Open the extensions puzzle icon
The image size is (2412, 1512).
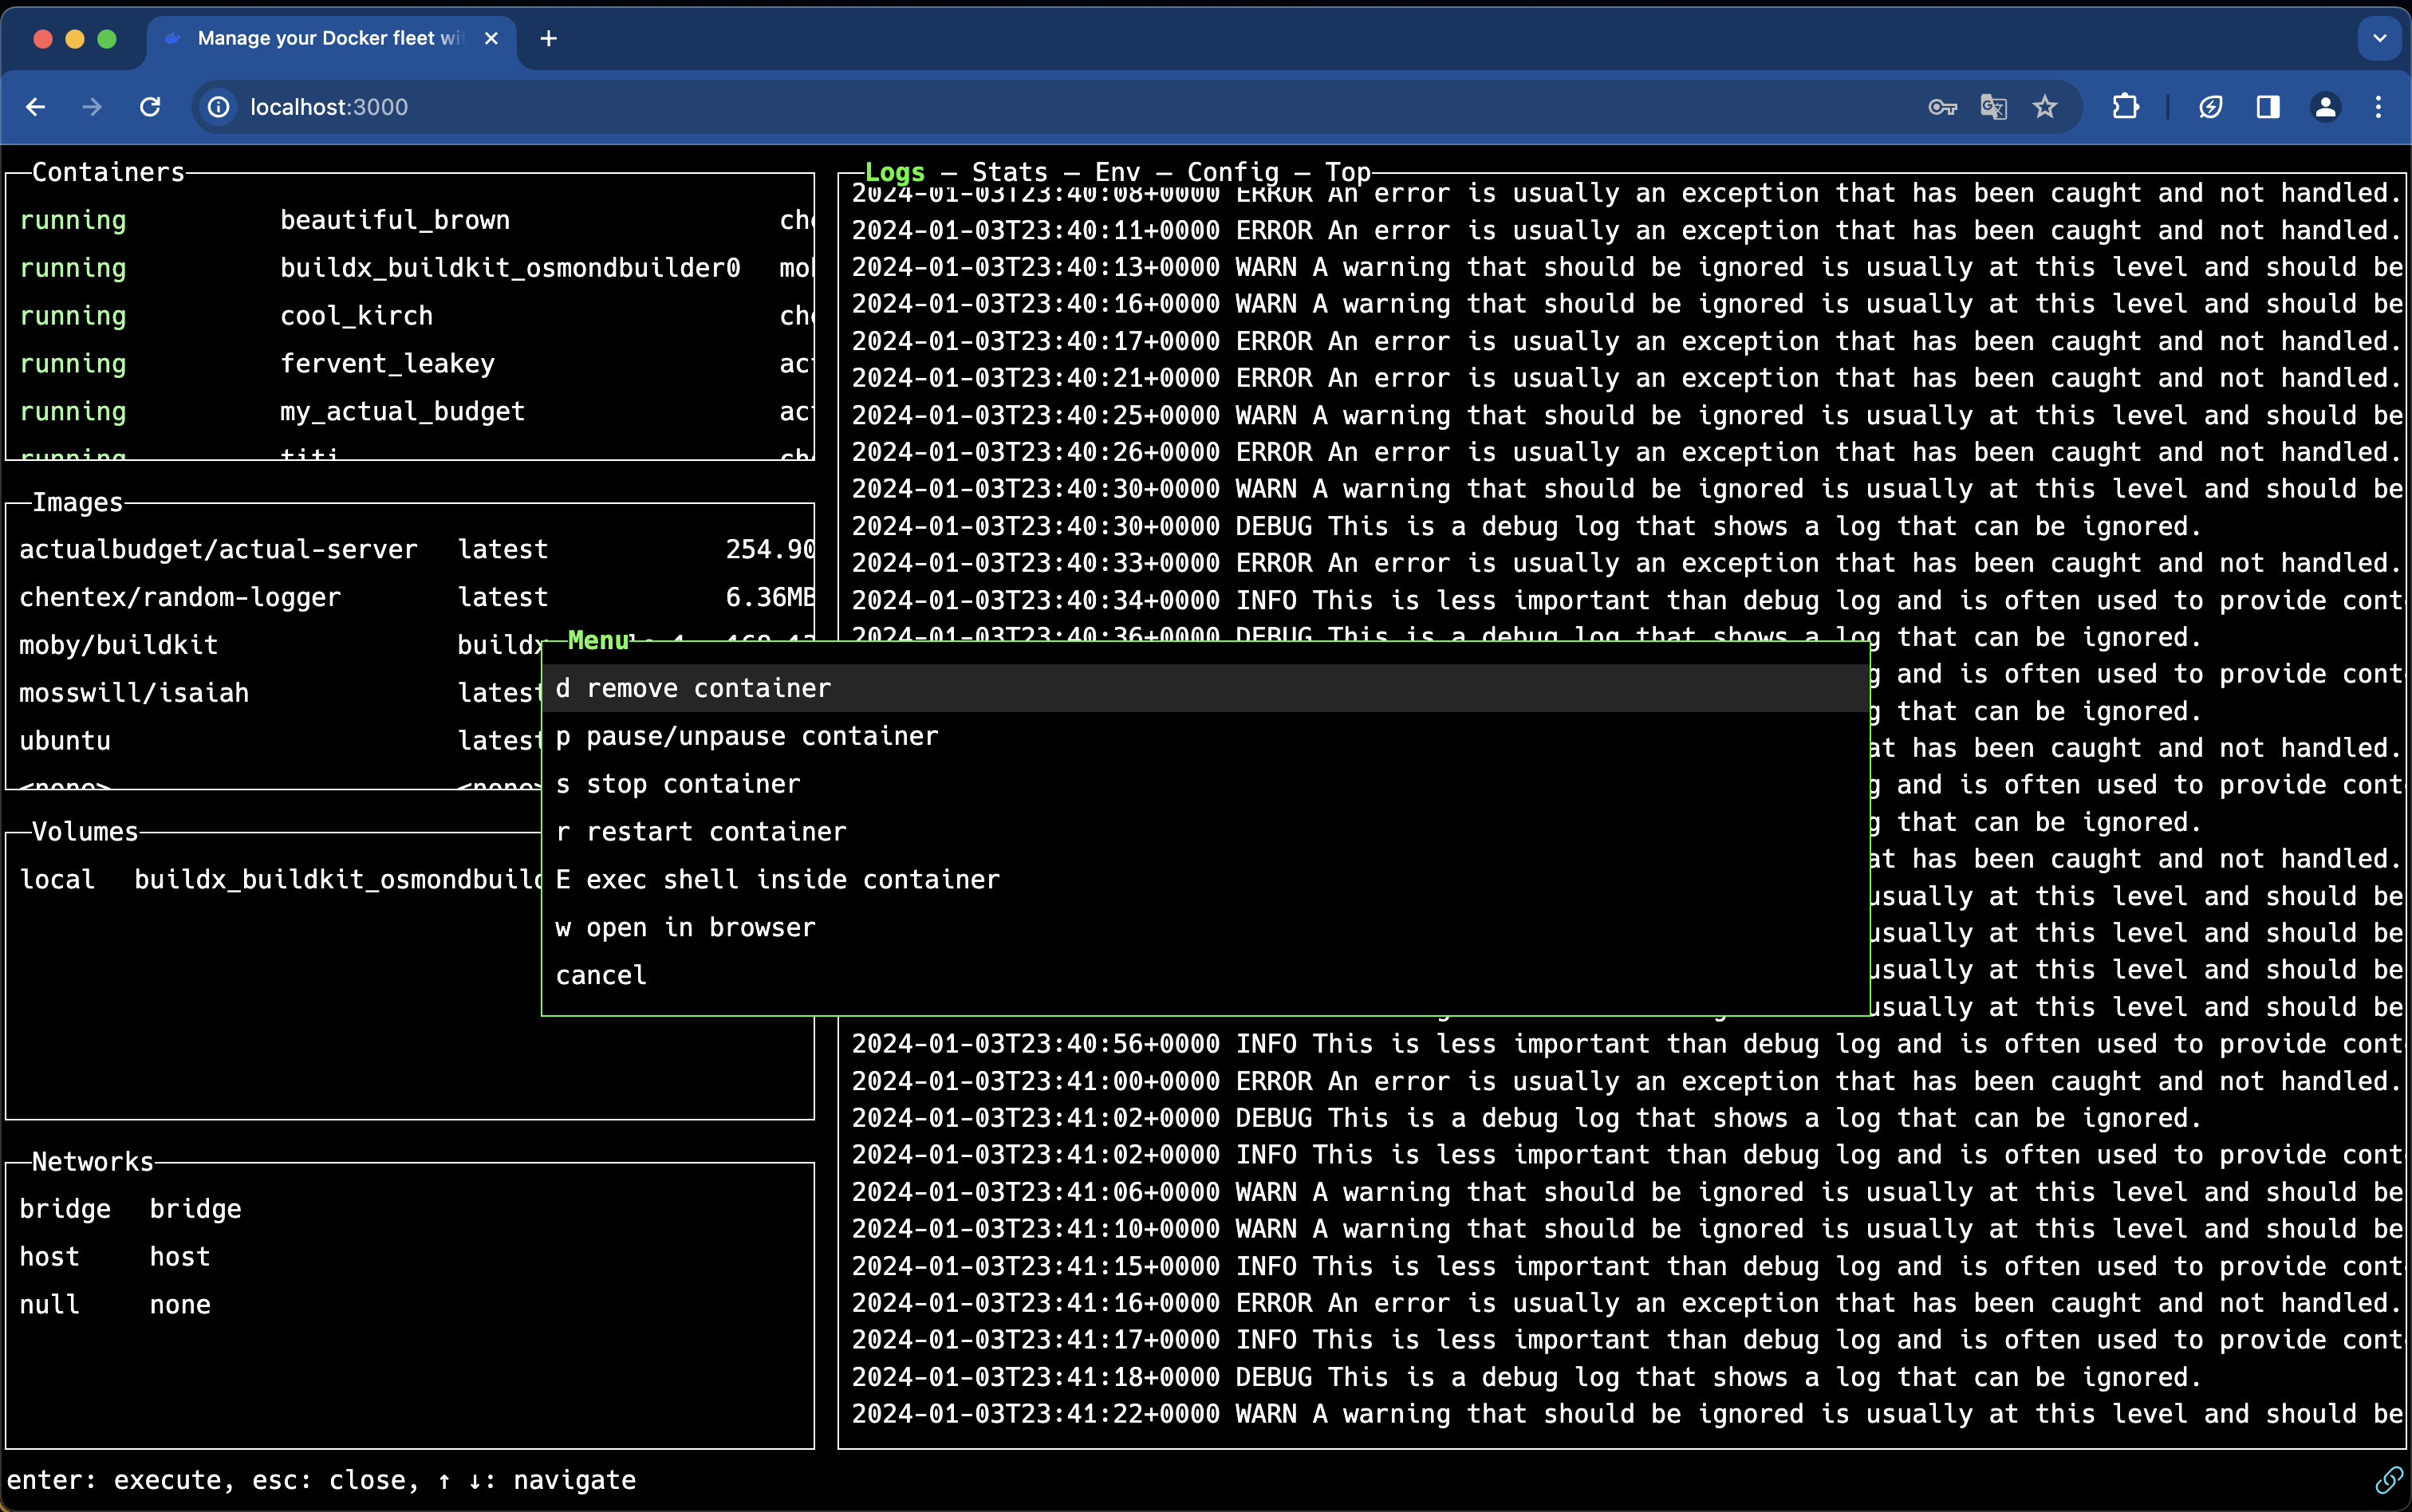tap(2125, 107)
